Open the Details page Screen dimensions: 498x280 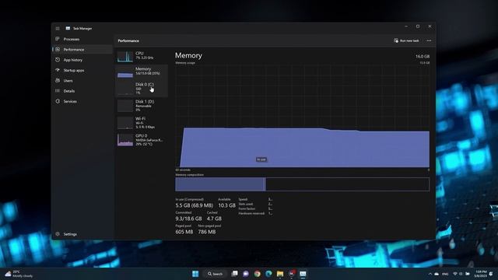[82, 91]
